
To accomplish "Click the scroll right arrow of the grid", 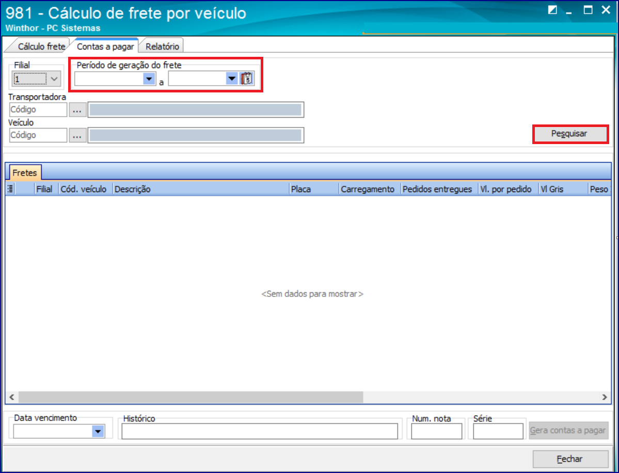I will click(x=605, y=397).
